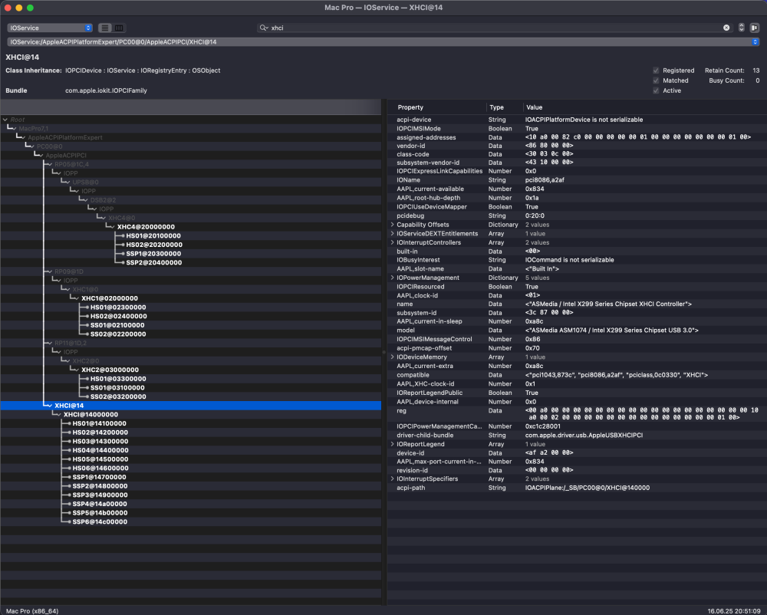Select the model property row
Screen dimensions: 767x615
click(578, 330)
